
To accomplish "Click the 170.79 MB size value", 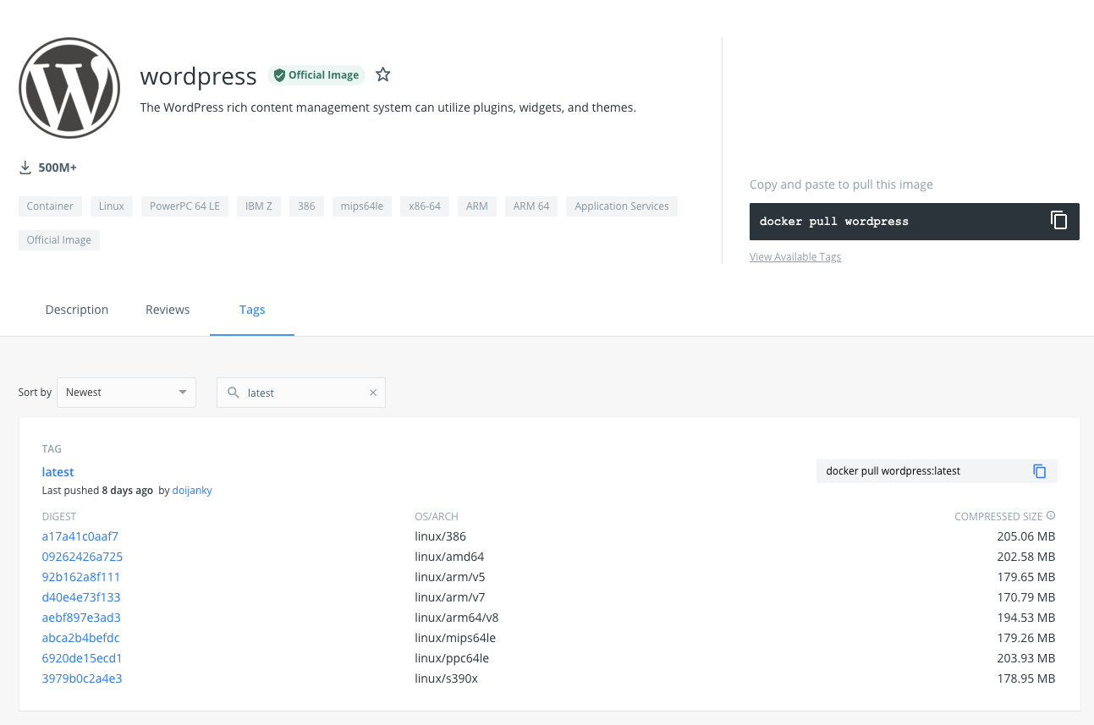I will [1026, 597].
